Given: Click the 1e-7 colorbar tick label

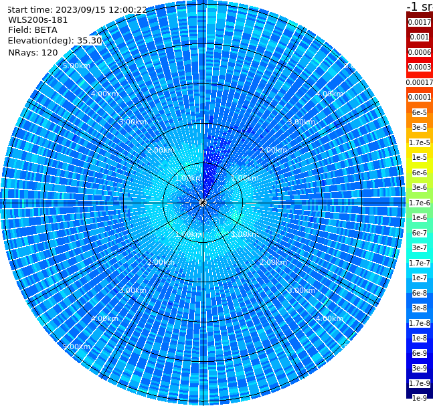Looking at the screenshot, I should coord(420,278).
